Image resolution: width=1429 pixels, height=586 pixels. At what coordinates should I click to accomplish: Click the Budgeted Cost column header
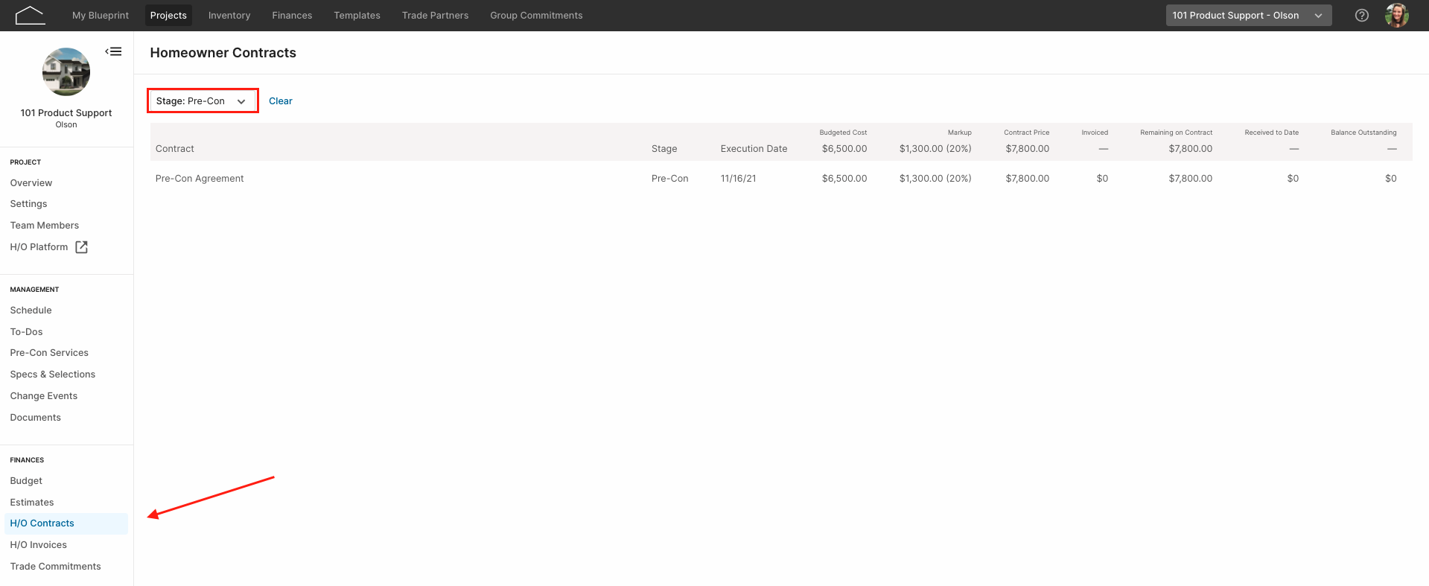click(x=843, y=133)
